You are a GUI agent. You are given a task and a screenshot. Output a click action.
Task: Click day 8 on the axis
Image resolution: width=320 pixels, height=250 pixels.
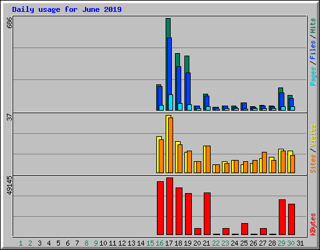[86, 243]
